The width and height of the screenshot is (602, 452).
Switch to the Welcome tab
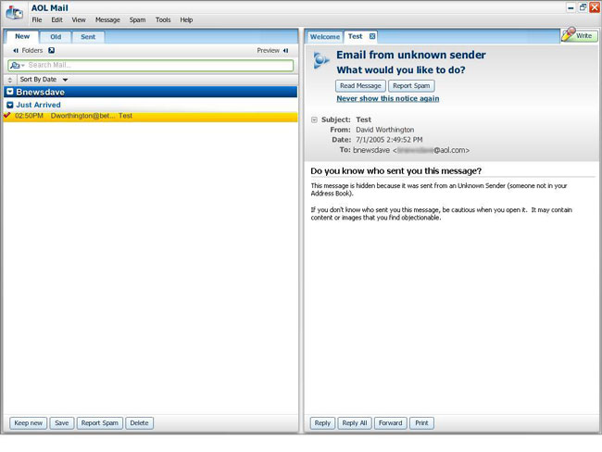coord(325,37)
